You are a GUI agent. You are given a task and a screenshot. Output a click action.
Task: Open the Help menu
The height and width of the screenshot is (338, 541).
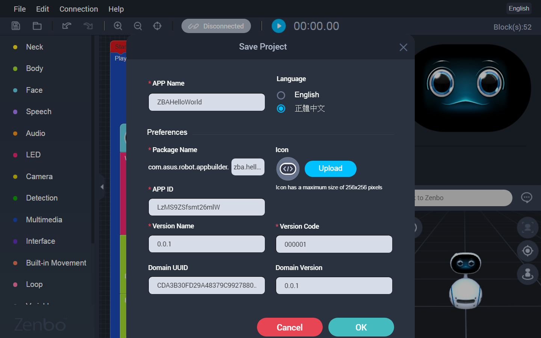pyautogui.click(x=116, y=9)
